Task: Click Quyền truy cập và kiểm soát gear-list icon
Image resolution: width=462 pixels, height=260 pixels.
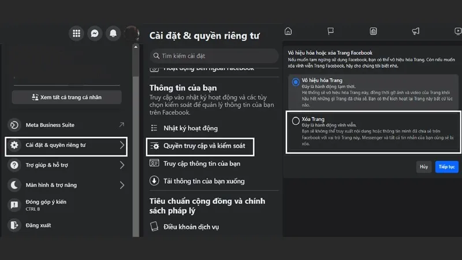Action: pos(154,146)
